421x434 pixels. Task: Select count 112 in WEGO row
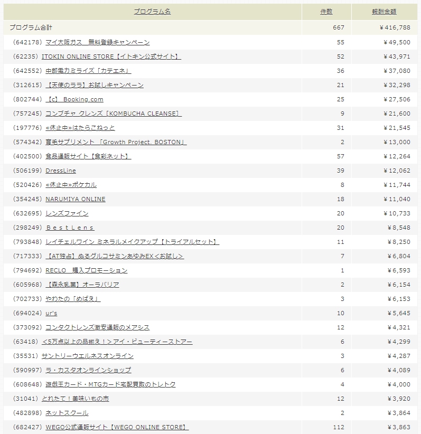click(339, 427)
